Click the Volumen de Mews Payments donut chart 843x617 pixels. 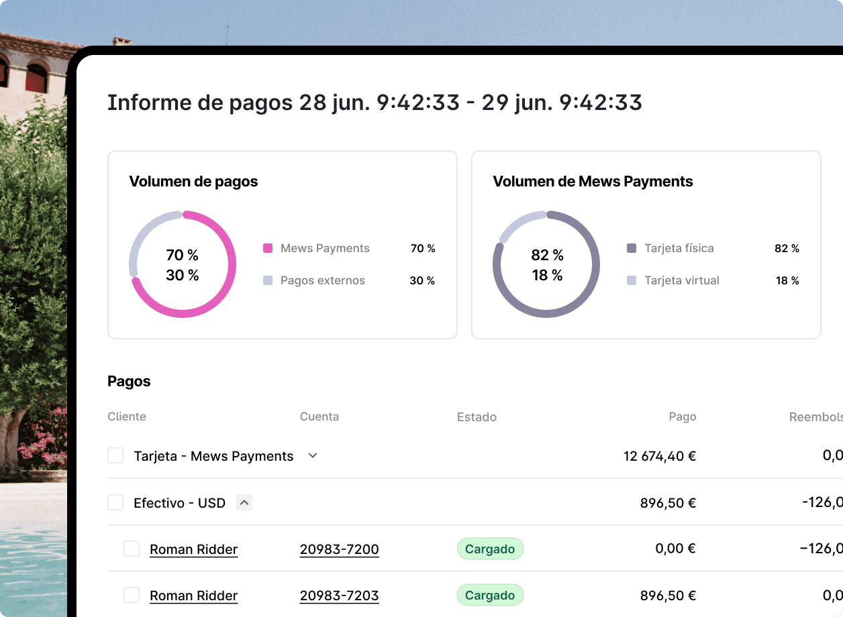546,264
